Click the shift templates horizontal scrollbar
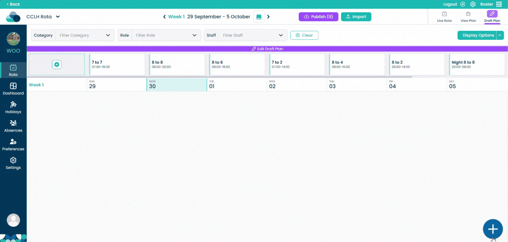 coord(219,77)
